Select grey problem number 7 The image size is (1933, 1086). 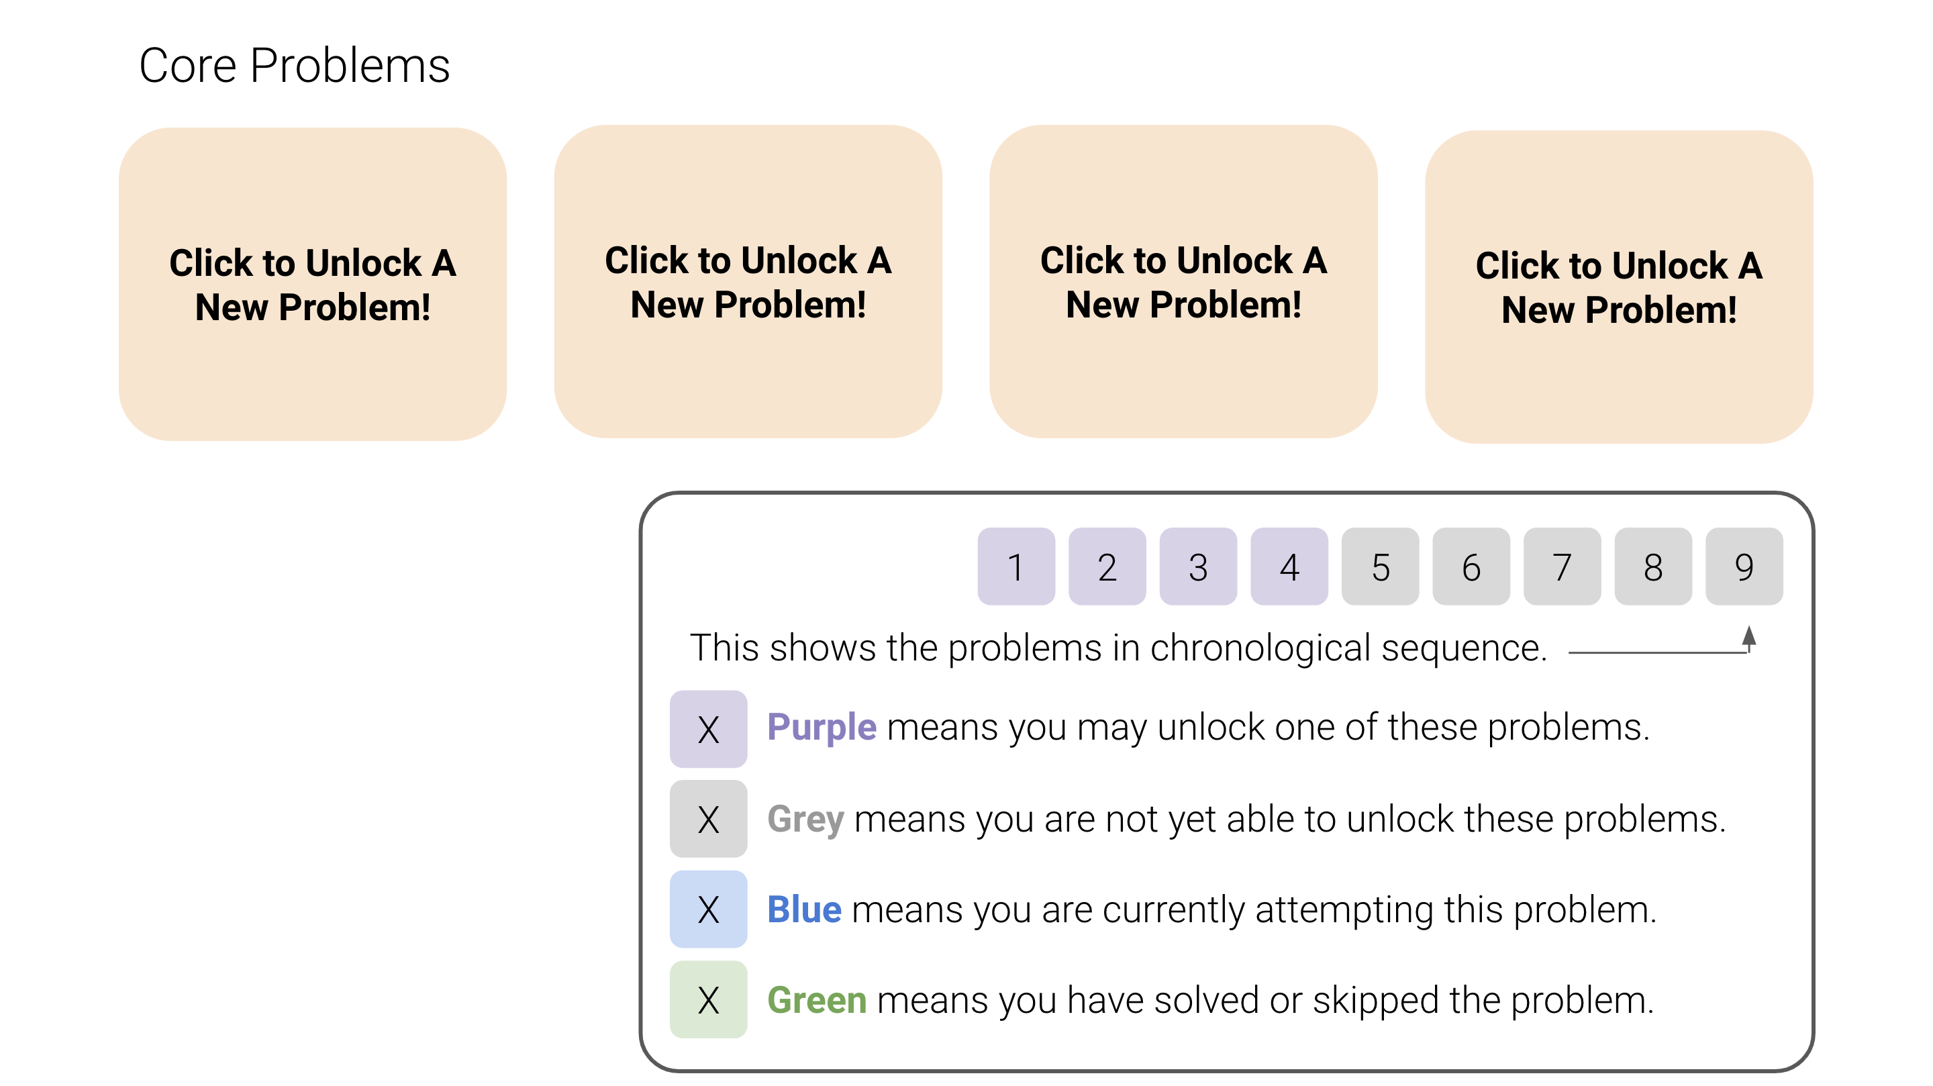tap(1563, 566)
